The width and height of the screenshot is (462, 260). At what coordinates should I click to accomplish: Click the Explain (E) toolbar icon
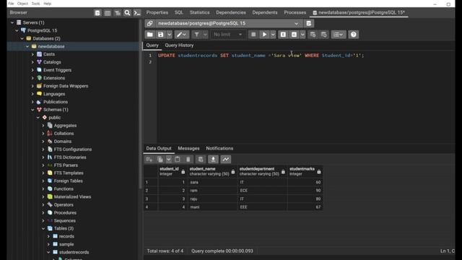283,35
